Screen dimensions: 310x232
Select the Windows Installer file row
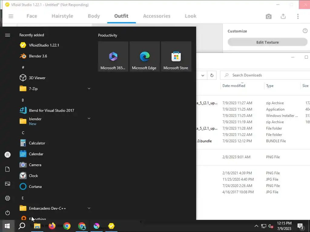tap(253, 116)
